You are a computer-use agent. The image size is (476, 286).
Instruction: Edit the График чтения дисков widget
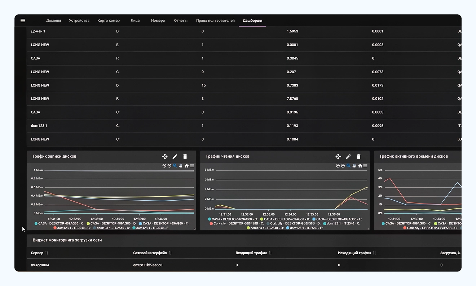tap(348, 156)
